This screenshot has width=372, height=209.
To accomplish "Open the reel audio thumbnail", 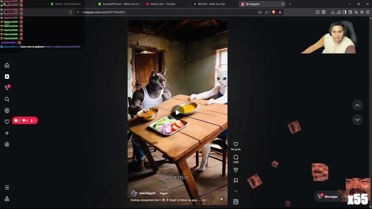I will [x=236, y=202].
